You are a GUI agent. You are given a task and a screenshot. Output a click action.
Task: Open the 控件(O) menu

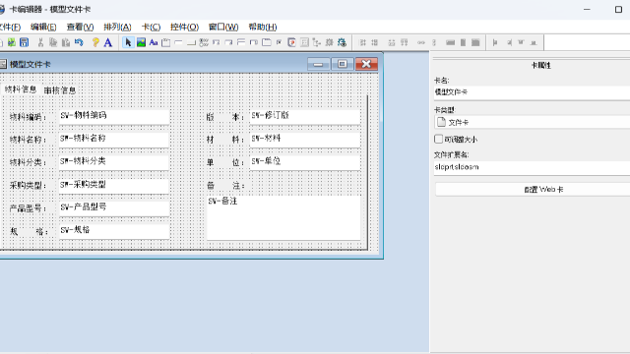[x=184, y=27]
